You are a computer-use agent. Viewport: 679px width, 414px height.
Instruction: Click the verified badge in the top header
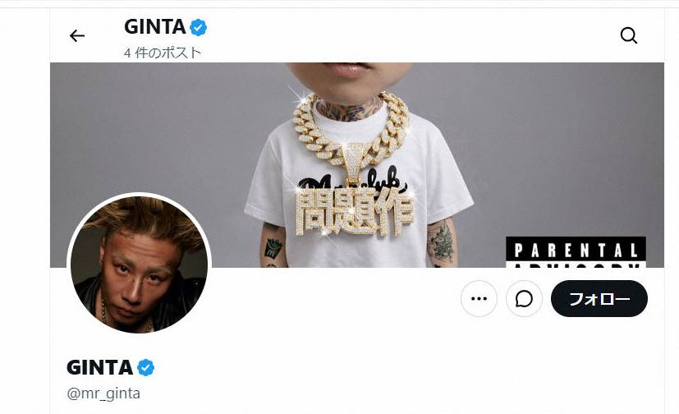(199, 27)
